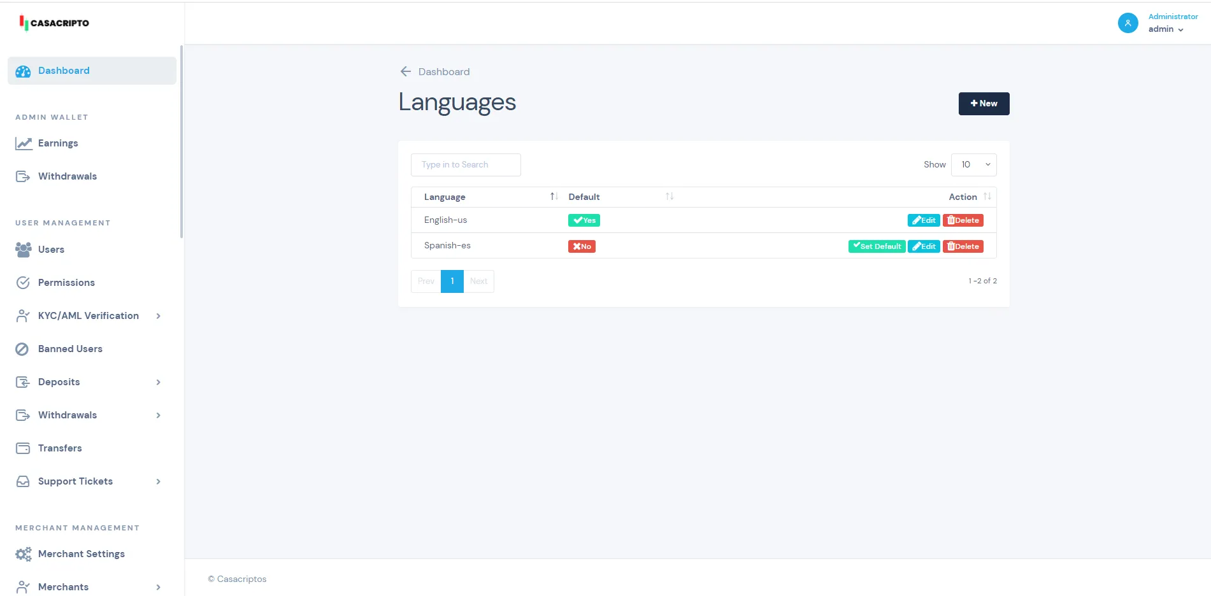Open the admin user account menu
This screenshot has height=596, width=1211.
point(1165,29)
